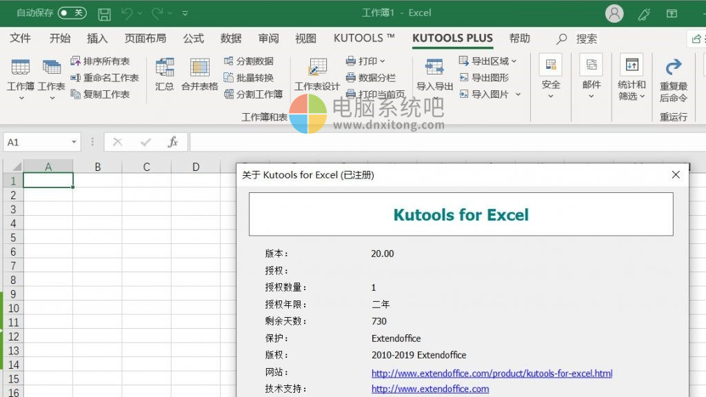This screenshot has height=397, width=706.
Task: Toggle the AutoSave switch
Action: click(x=72, y=13)
